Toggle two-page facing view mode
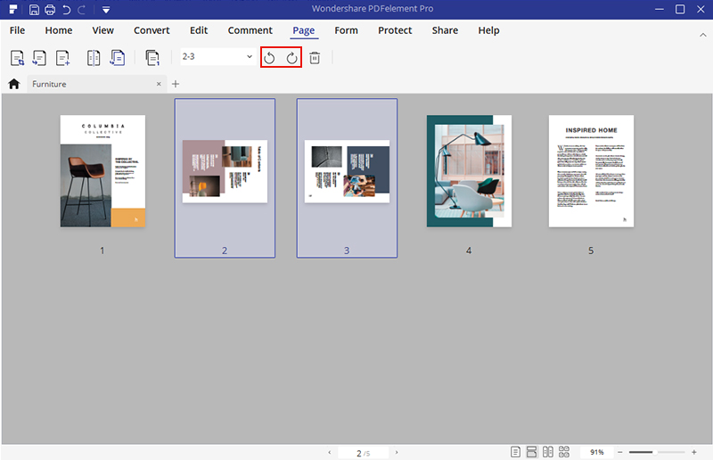The width and height of the screenshot is (713, 460). [x=547, y=452]
